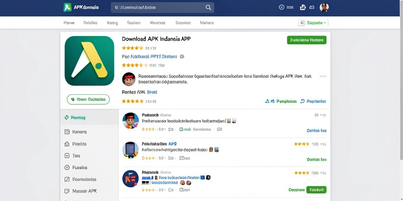This screenshot has height=201, width=403.
Task: Click the solid green button in the Rfaeonde row
Action: click(x=316, y=190)
